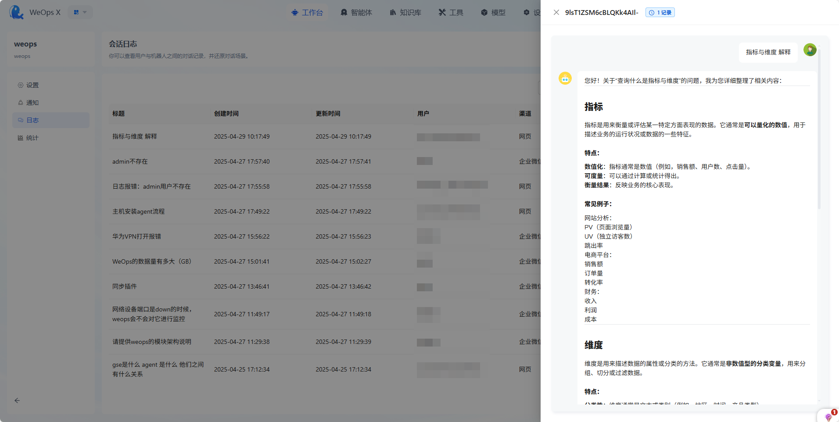The height and width of the screenshot is (422, 839).
Task: Click the back arrow at sidebar bottom
Action: [17, 401]
